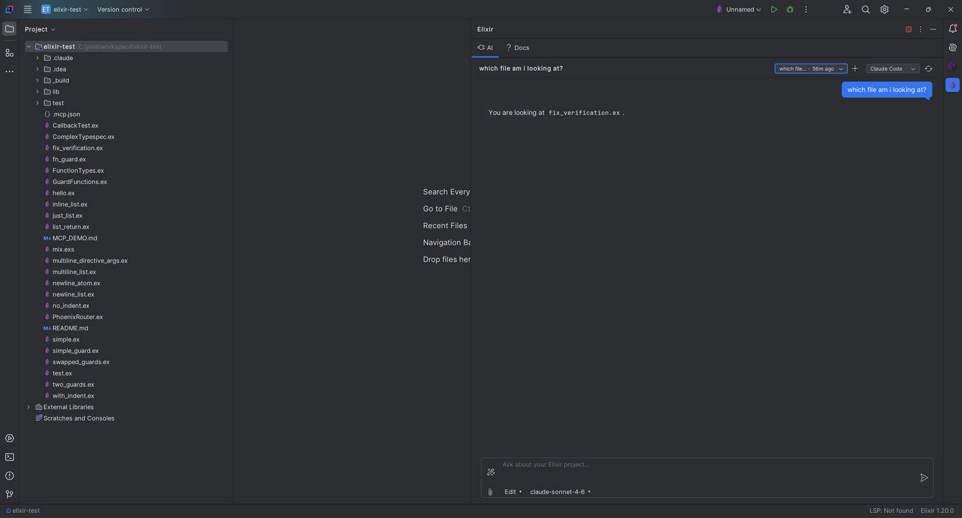Image resolution: width=962 pixels, height=518 pixels.
Task: Open Search Everywhere magnifier
Action: click(866, 10)
